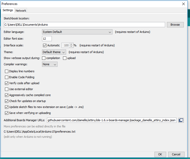The image size is (190, 159).
Task: Enable Display line numbers
Action: tap(7, 71)
